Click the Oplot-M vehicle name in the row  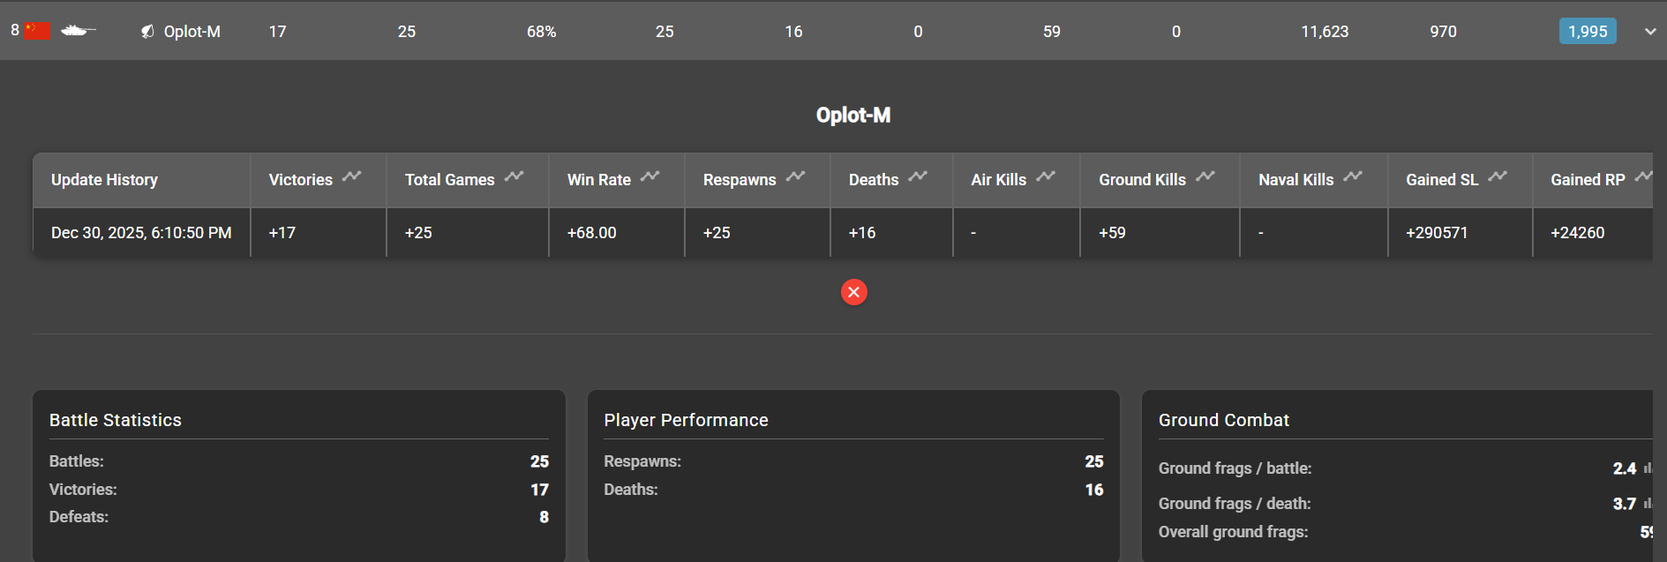coord(192,32)
